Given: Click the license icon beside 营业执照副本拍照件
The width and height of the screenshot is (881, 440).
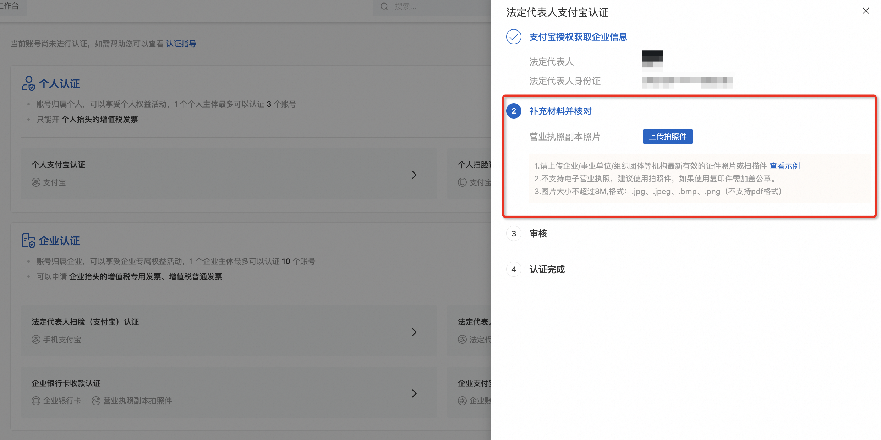Looking at the screenshot, I should [96, 401].
